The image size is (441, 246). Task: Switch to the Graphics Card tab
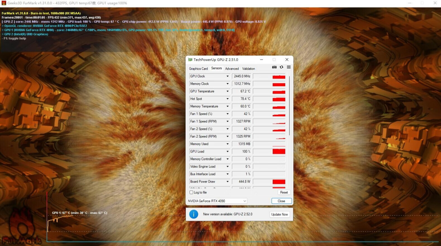point(198,69)
